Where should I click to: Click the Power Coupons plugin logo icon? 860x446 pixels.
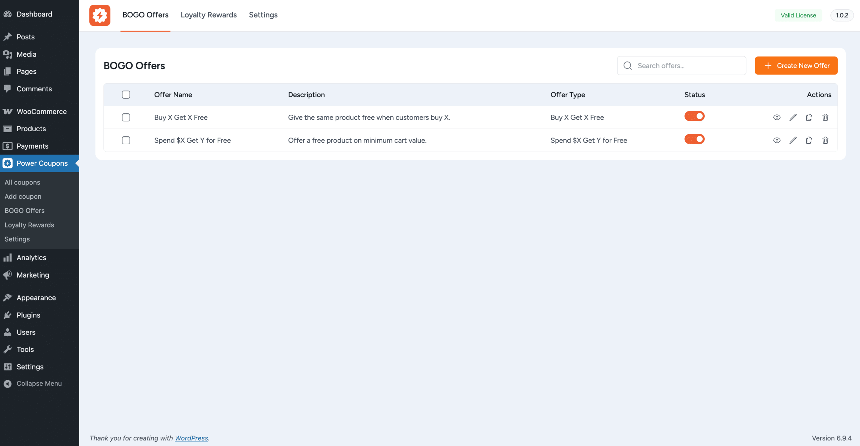tap(99, 15)
